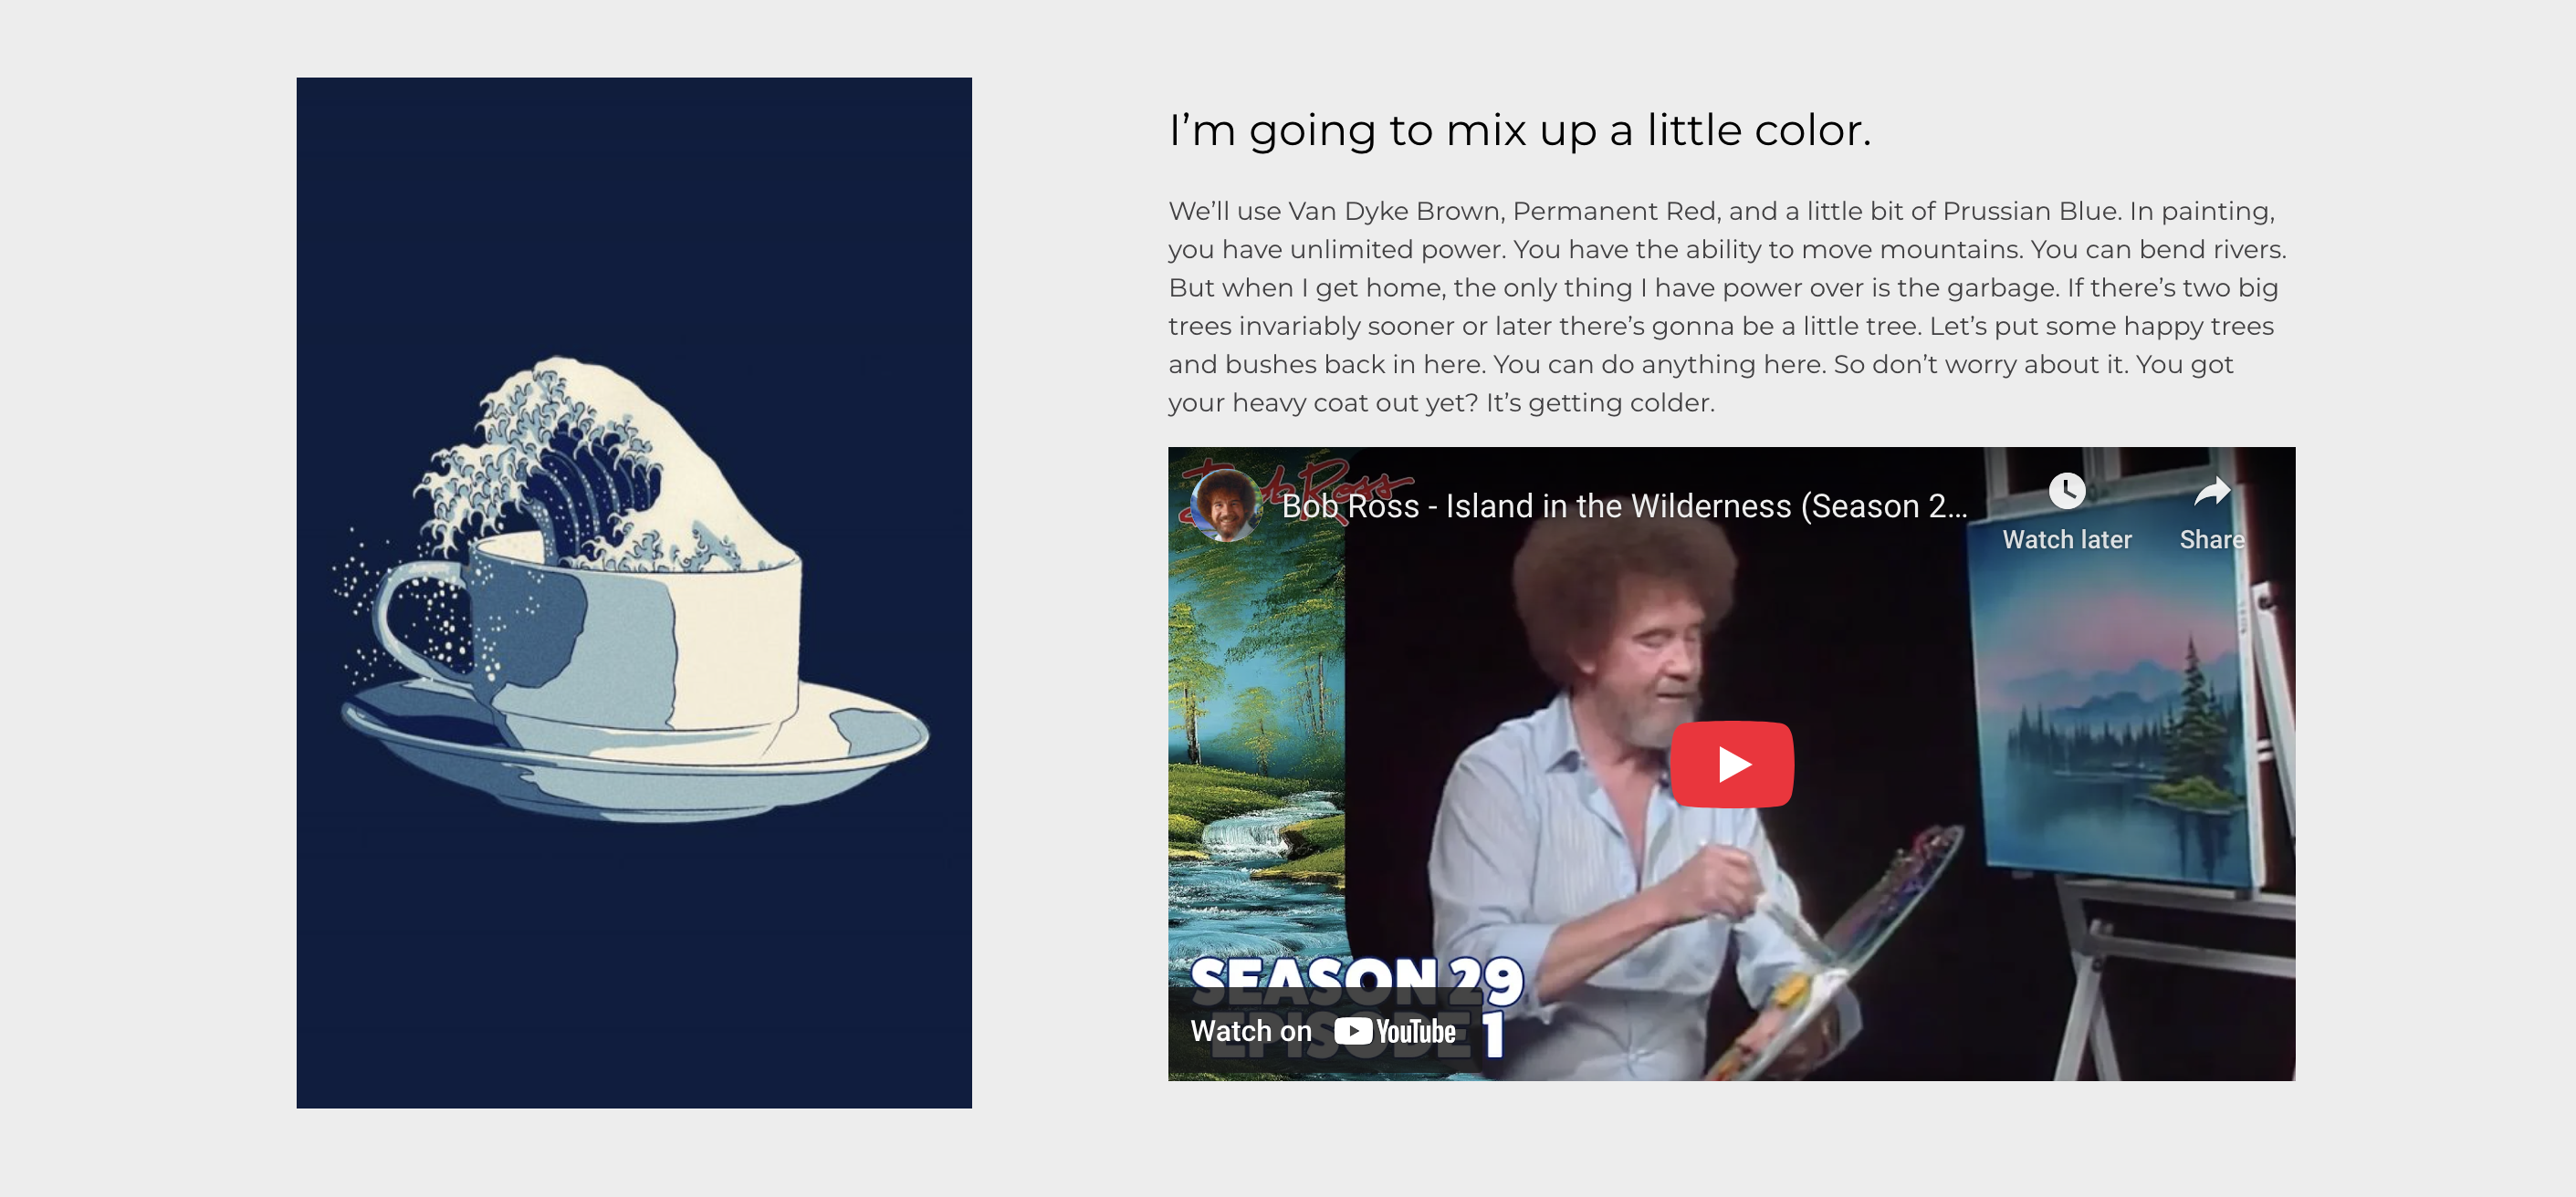Click the heading about mixing a little color

1519,130
